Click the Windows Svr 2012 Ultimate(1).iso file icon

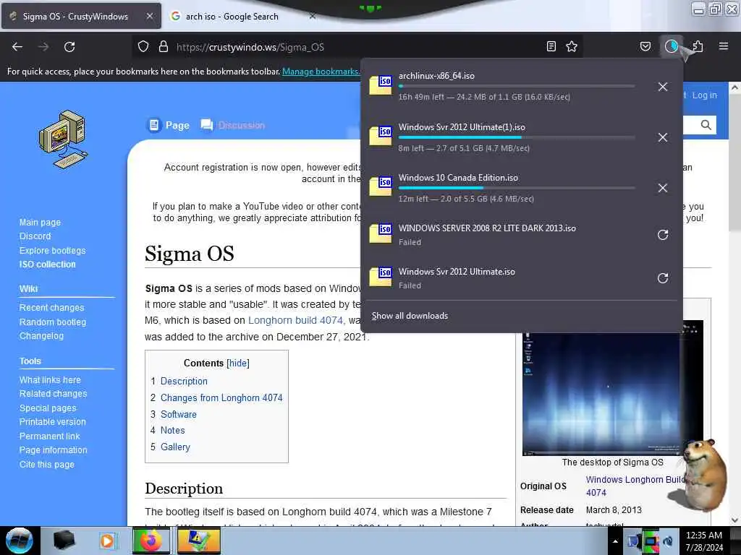click(x=381, y=136)
